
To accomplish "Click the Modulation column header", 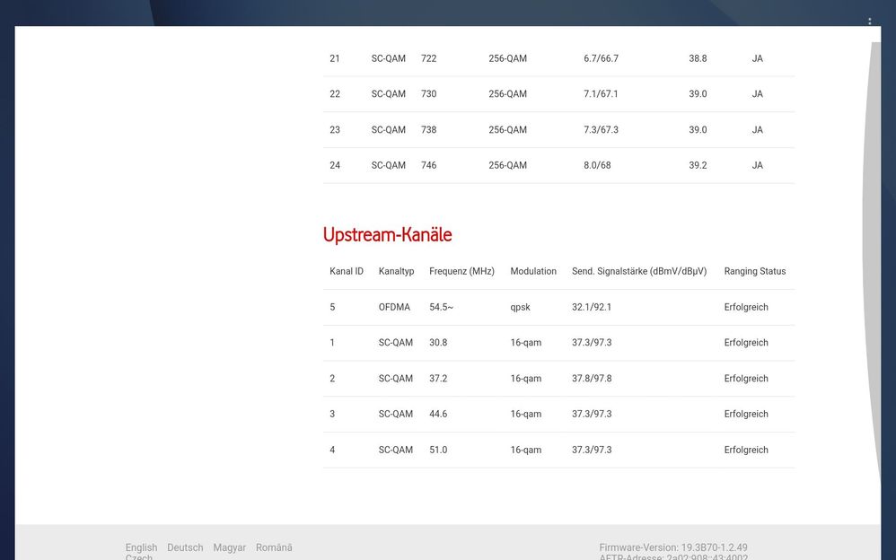I will [x=533, y=270].
